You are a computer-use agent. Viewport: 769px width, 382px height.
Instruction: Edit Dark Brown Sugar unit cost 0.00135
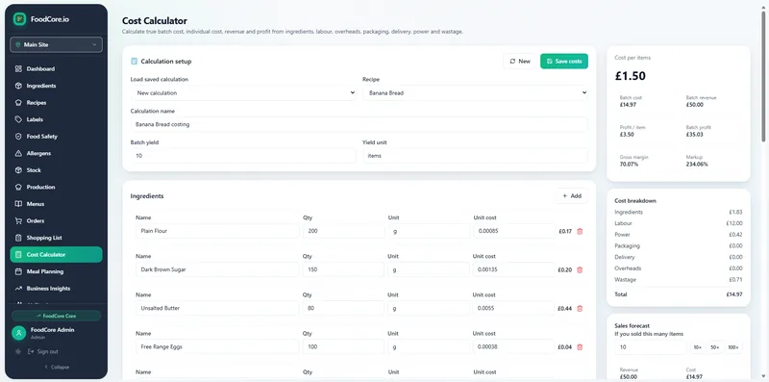click(x=514, y=269)
